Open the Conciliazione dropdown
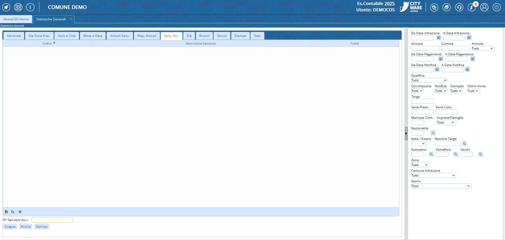505x240 pixels. 417,91
